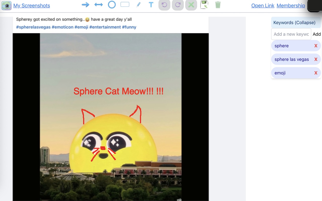The width and height of the screenshot is (322, 201).
Task: Undo the last annotation
Action: [164, 5]
